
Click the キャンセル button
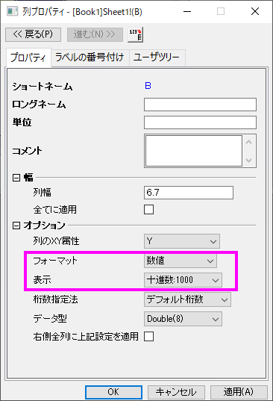[x=176, y=392]
